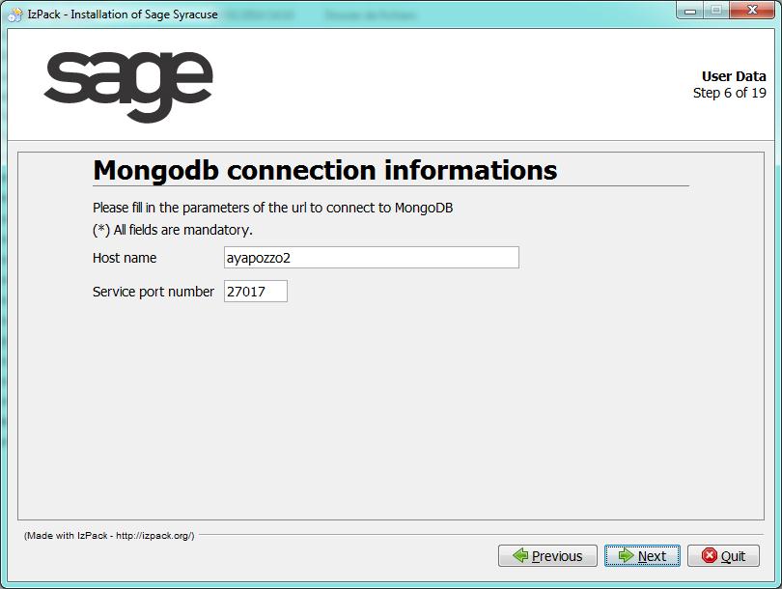Exit the installer via Quit label
Viewport: 782px width, 589px height.
point(733,556)
